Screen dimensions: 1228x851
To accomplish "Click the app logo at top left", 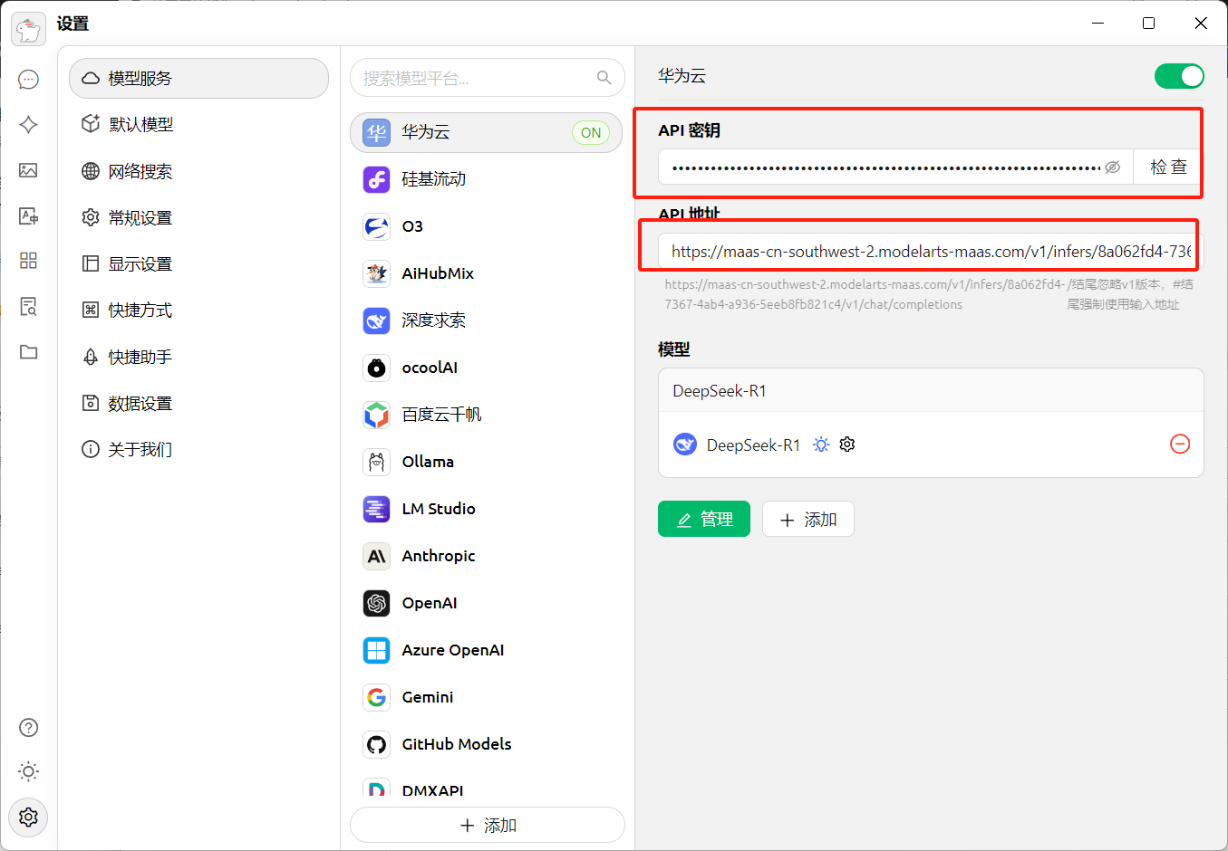I will (x=28, y=28).
